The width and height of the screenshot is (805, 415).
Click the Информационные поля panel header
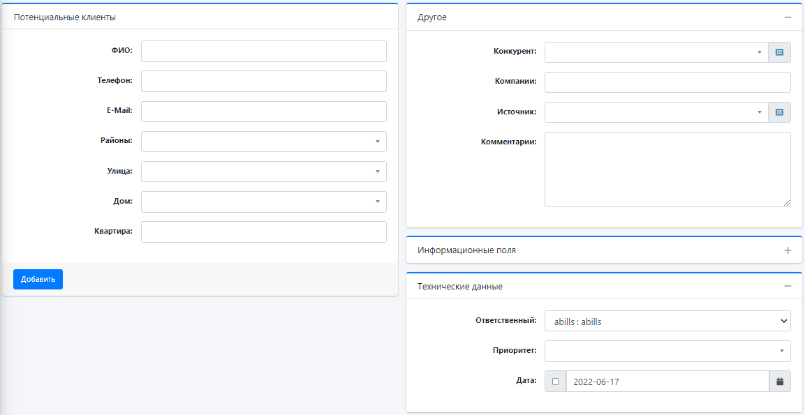pos(604,250)
